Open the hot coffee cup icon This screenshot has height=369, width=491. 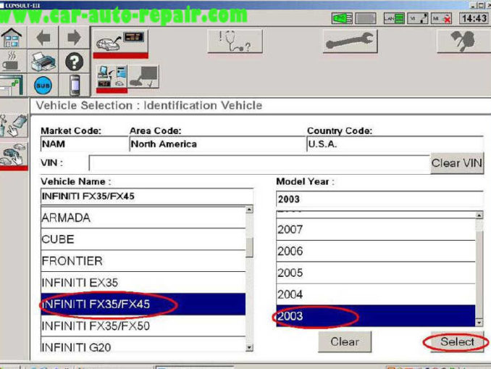12,61
